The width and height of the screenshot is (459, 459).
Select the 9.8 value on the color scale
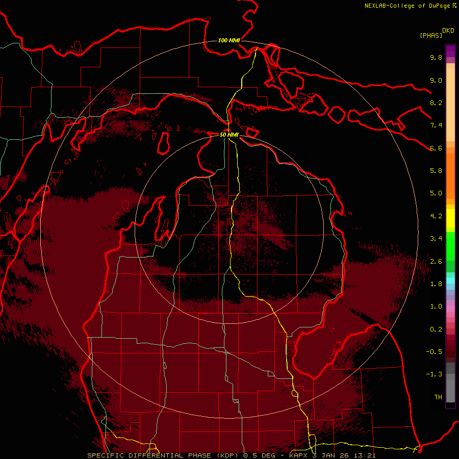[x=436, y=57]
